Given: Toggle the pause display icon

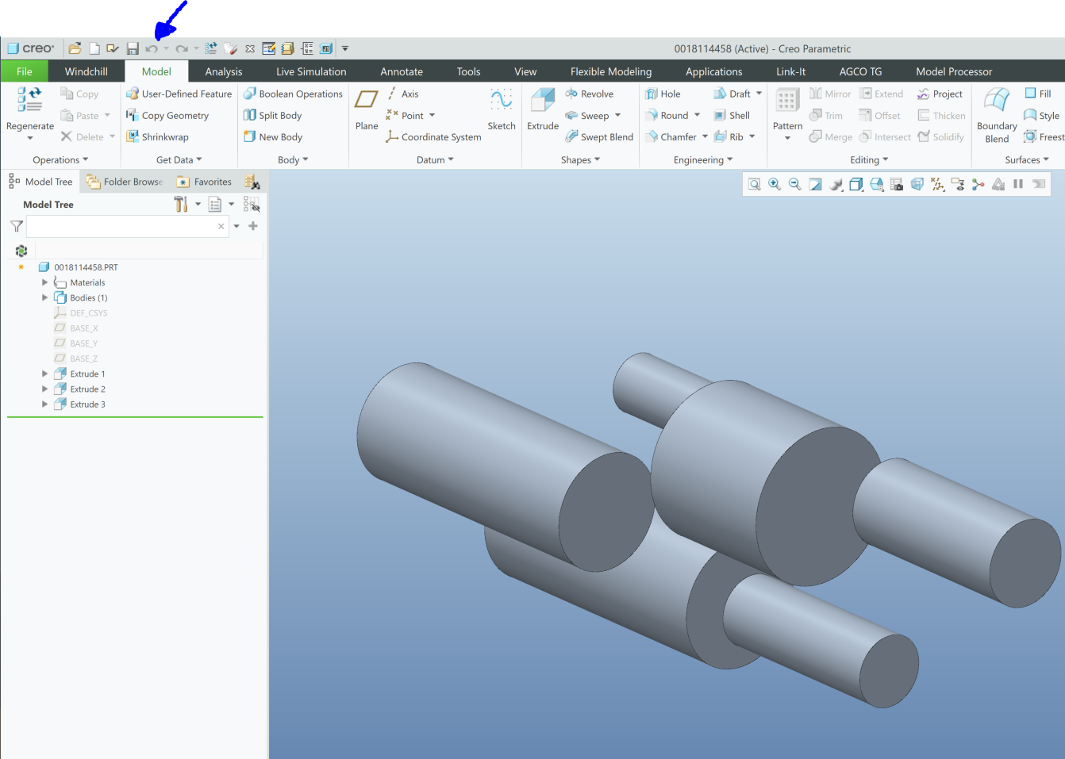Looking at the screenshot, I should (x=1018, y=185).
